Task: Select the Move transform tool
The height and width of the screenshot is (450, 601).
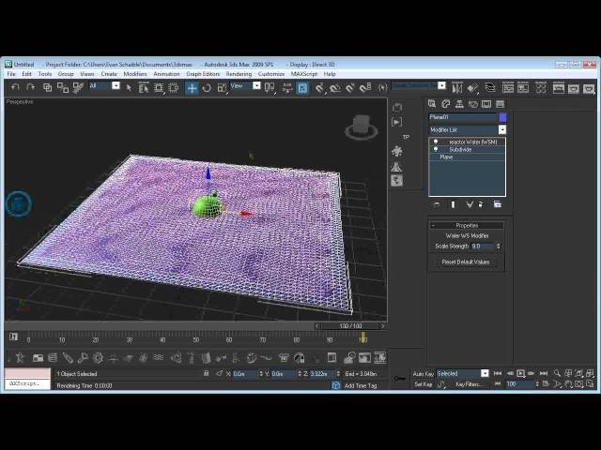Action: (x=192, y=87)
